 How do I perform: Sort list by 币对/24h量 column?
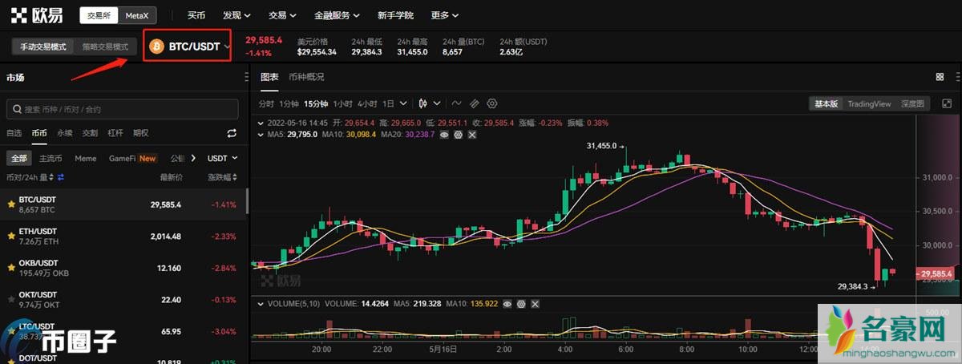pyautogui.click(x=29, y=177)
